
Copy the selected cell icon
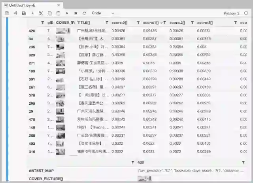50,13
